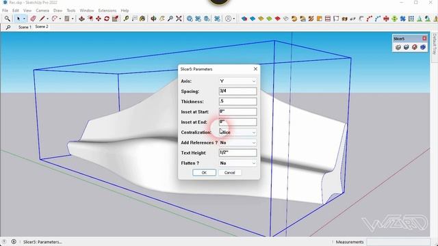Select the Pan hand tool
Image resolution: width=438 pixels, height=246 pixels.
[x=162, y=18]
